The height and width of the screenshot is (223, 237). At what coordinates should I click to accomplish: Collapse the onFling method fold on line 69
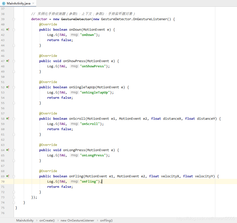(14, 176)
